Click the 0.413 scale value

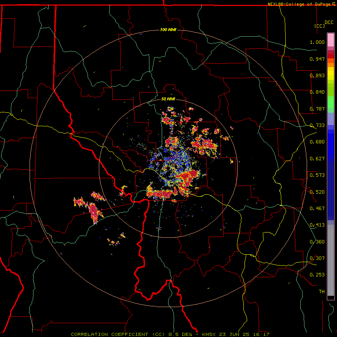317,225
